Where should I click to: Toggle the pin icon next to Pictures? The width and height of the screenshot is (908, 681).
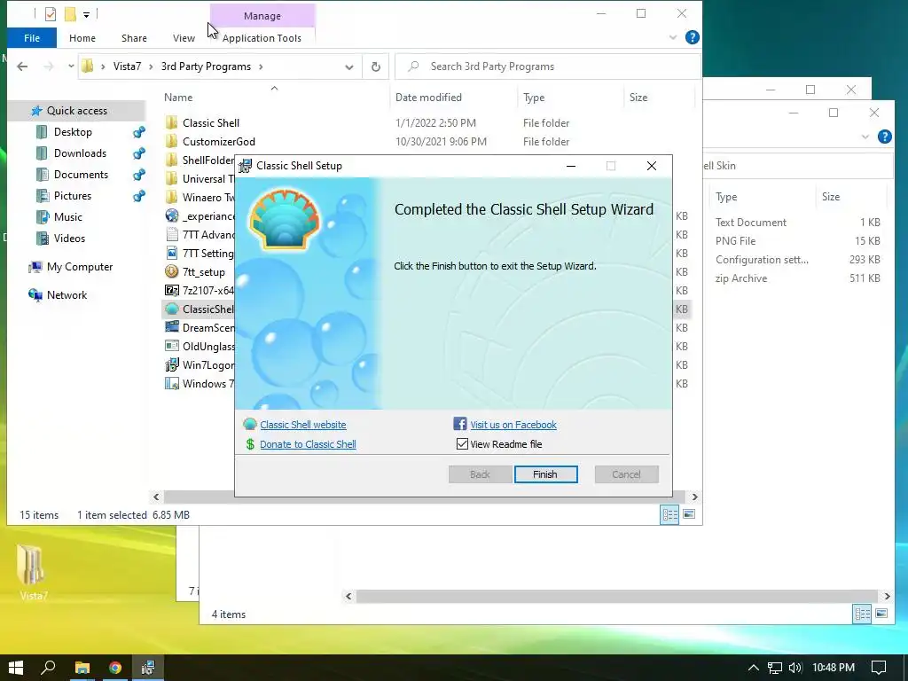139,196
